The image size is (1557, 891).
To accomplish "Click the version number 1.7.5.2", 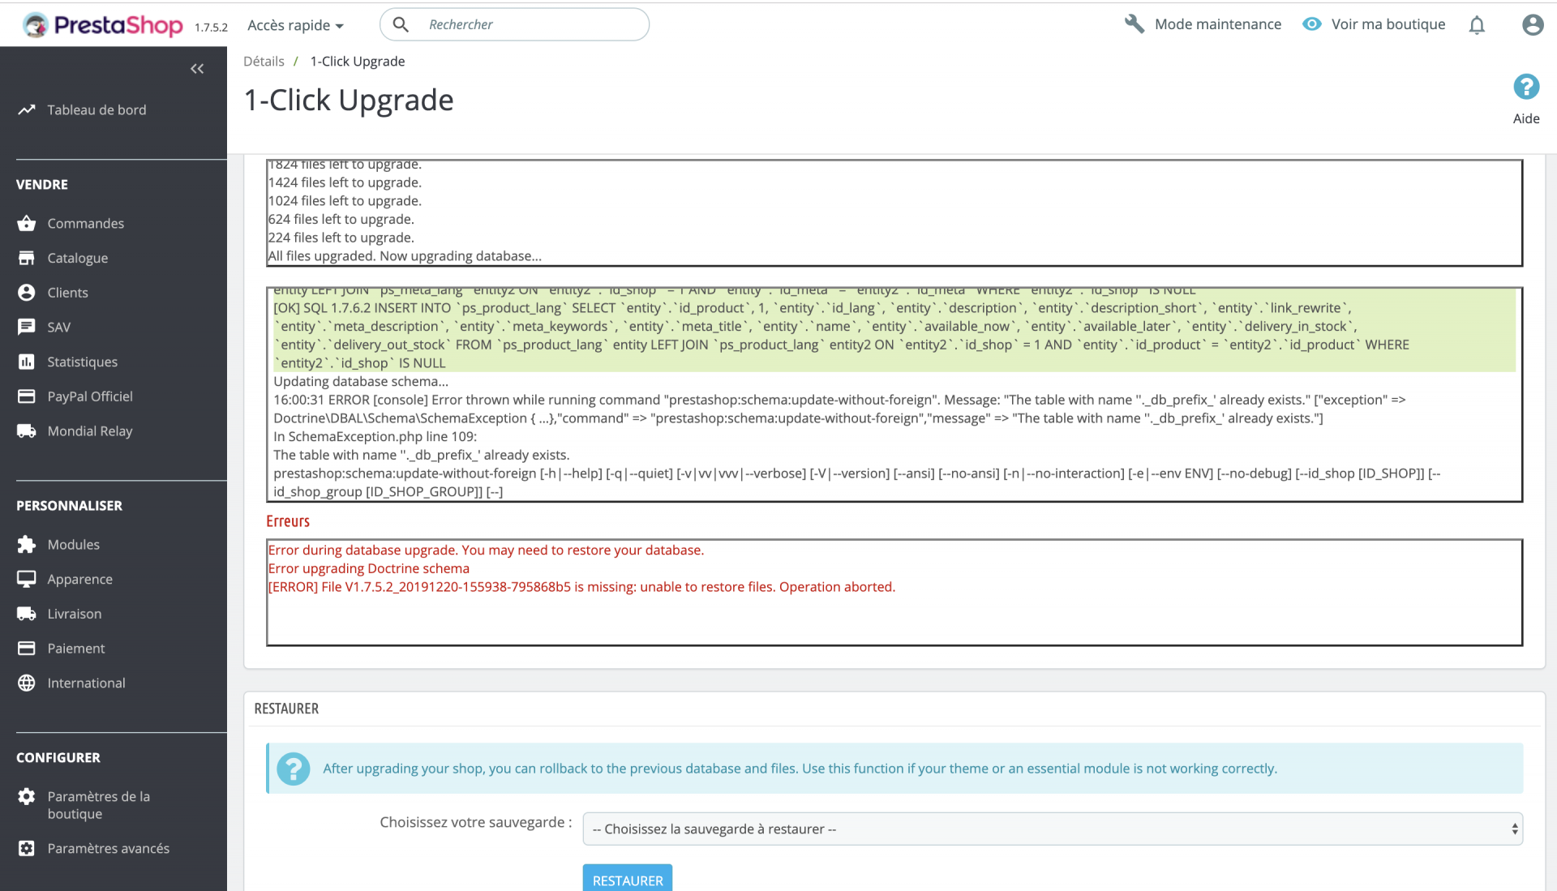I will pos(211,28).
